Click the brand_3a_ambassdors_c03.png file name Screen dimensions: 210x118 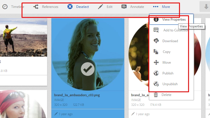click(x=77, y=95)
